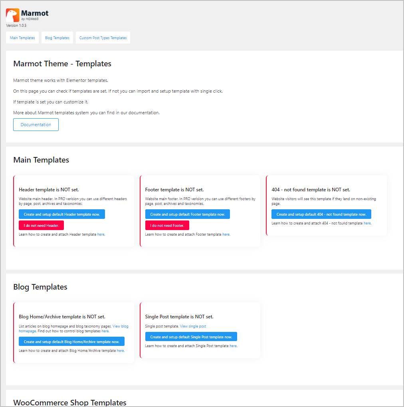
Task: Create and setup default Footer template
Action: point(188,214)
